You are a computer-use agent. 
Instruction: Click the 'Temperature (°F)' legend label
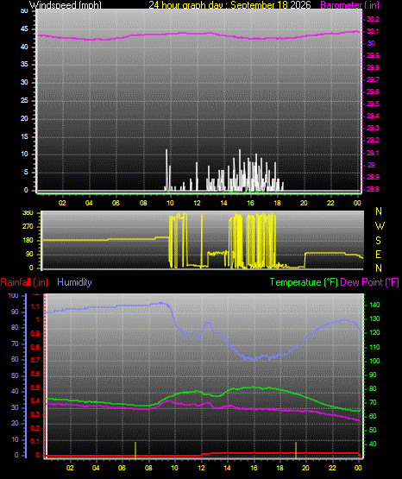point(304,282)
